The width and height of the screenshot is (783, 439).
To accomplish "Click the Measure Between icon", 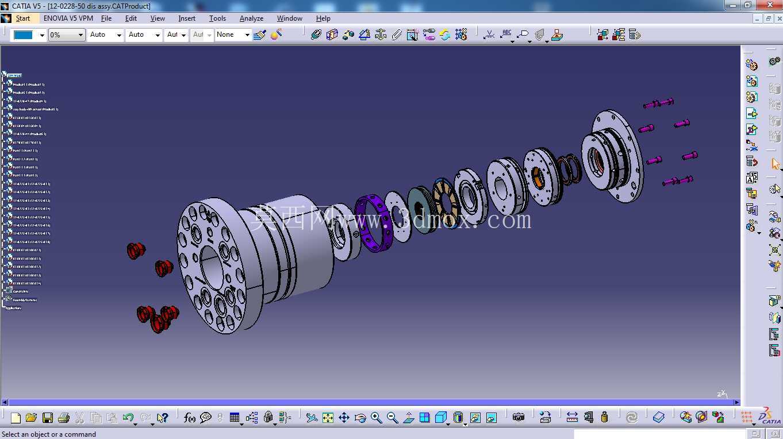I will click(572, 418).
